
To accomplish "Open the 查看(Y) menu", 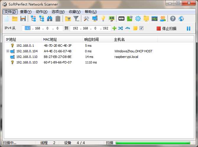I will (26, 12).
